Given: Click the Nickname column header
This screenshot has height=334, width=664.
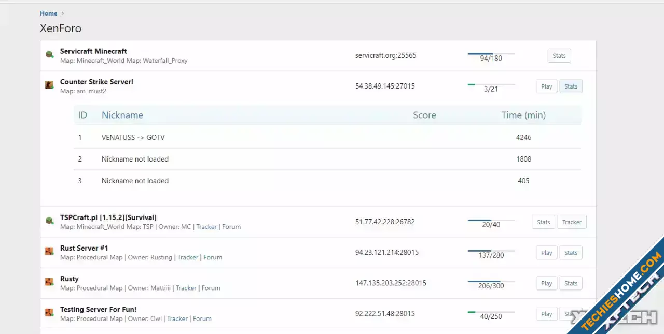Looking at the screenshot, I should pos(122,115).
